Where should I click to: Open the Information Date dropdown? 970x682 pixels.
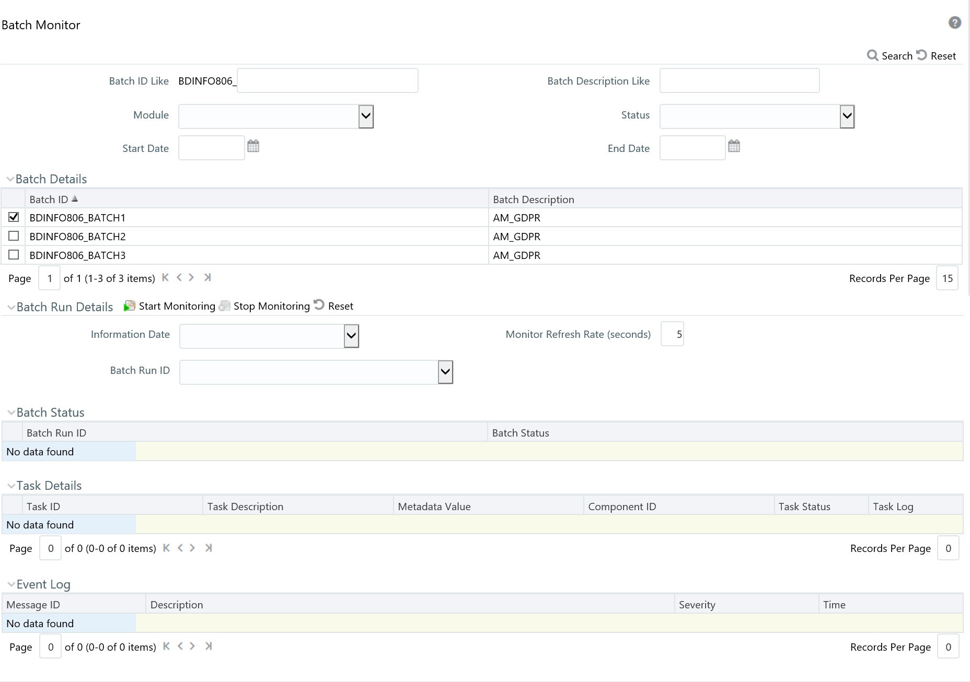click(x=351, y=336)
